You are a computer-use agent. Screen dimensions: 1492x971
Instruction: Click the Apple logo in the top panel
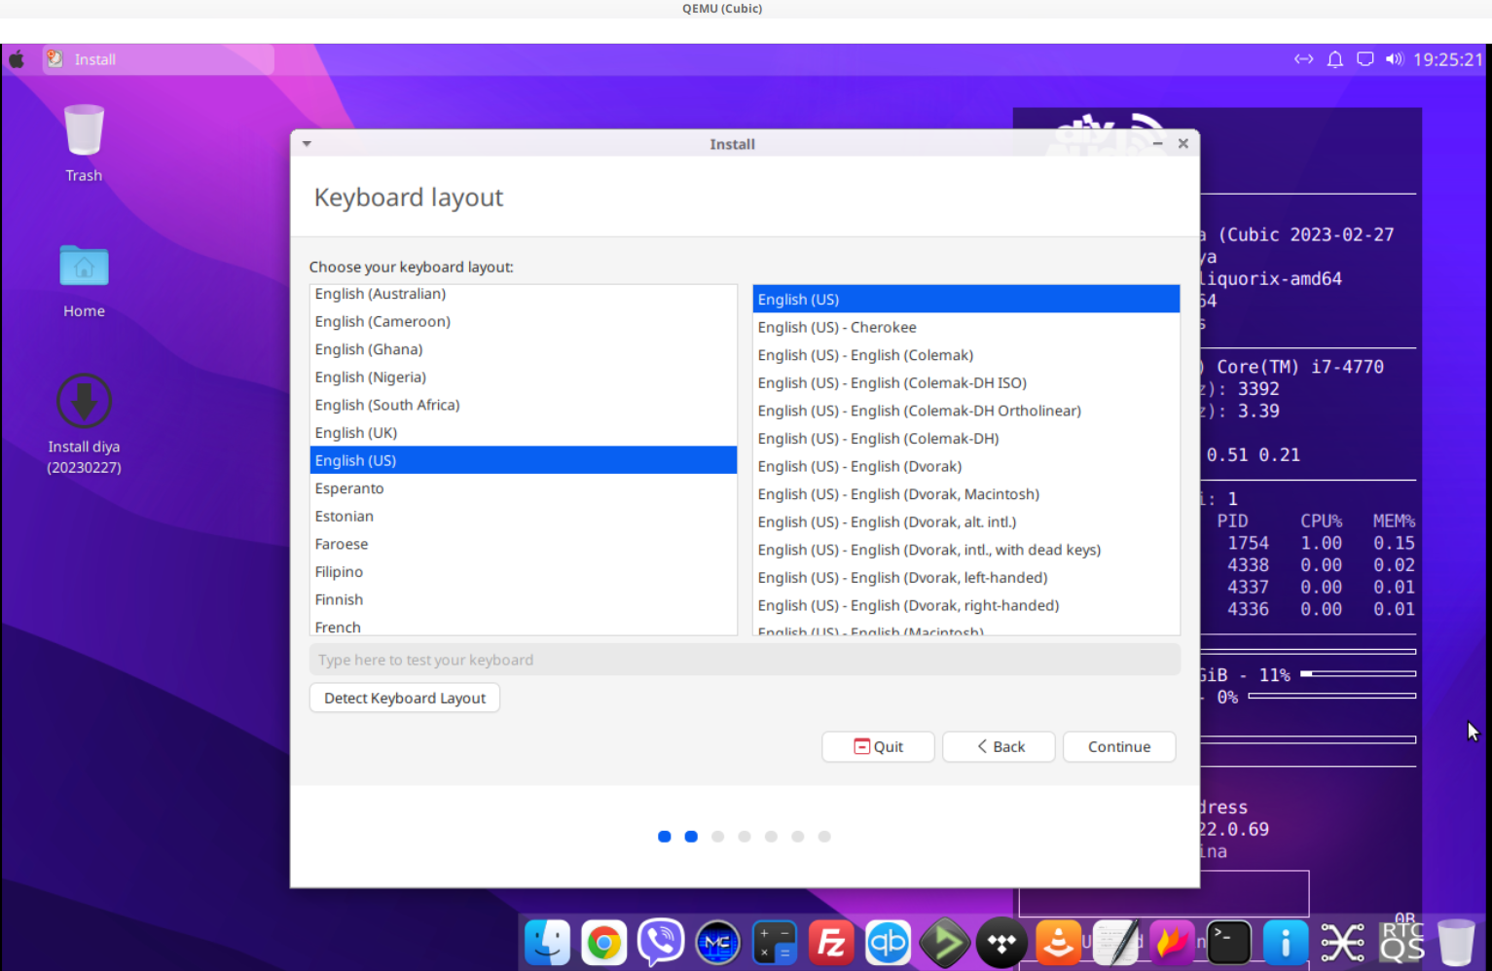coord(17,59)
